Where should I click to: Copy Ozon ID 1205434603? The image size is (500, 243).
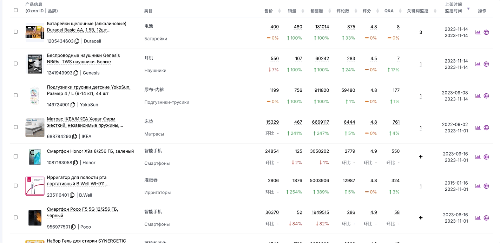[x=77, y=41]
